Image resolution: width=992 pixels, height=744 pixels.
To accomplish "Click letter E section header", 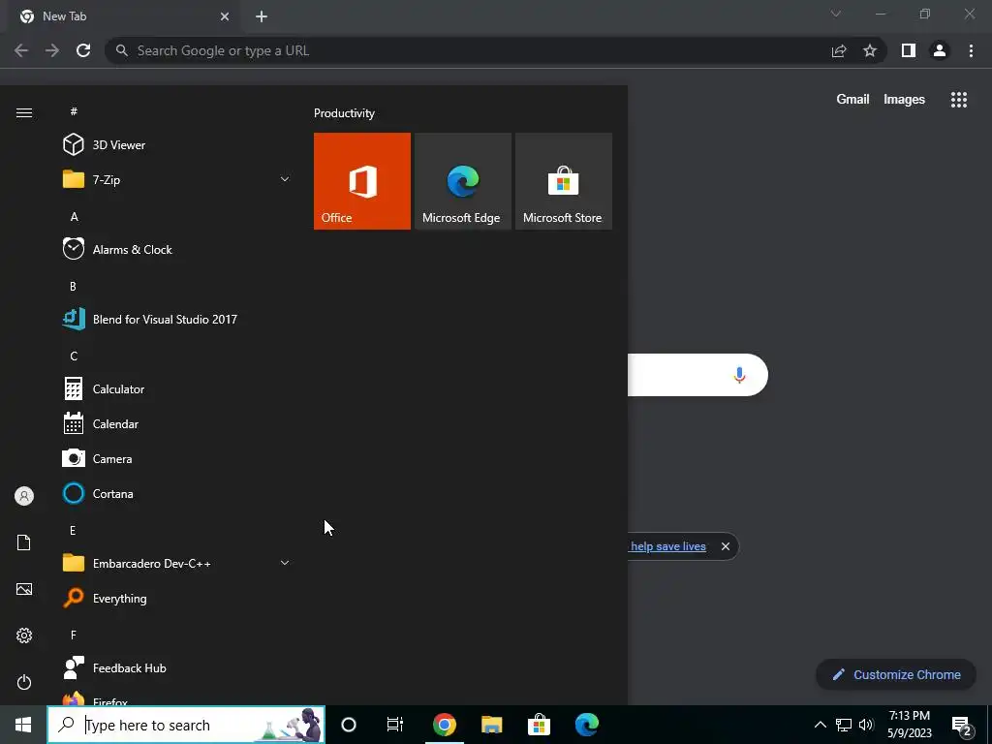I will tap(73, 531).
